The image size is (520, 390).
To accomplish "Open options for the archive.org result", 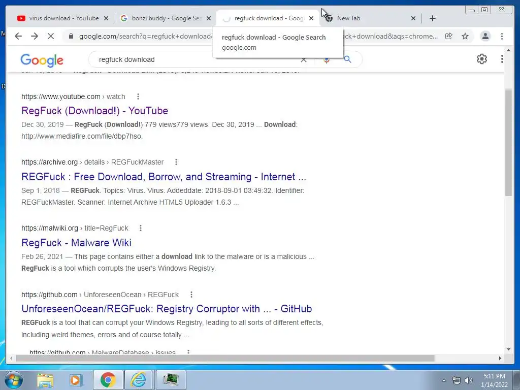I will [176, 162].
